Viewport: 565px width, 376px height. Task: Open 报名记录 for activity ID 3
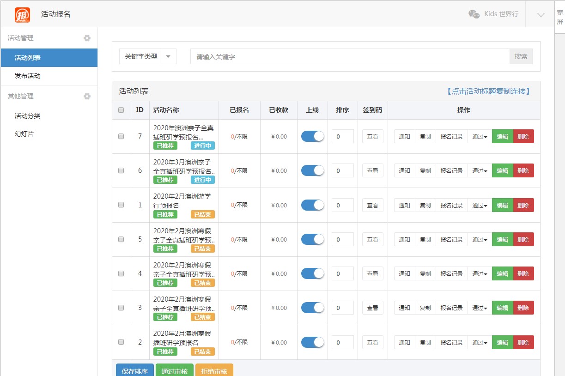[451, 308]
